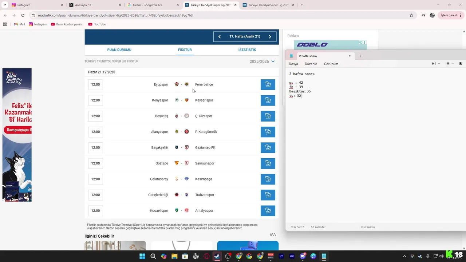The image size is (466, 262).
Task: Click the Galatasaray team crest
Action: [x=177, y=179]
